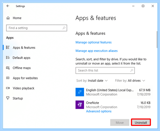The height and width of the screenshot is (131, 160).
Task: Click the magnifier in Find a setting box
Action: click(x=64, y=28)
